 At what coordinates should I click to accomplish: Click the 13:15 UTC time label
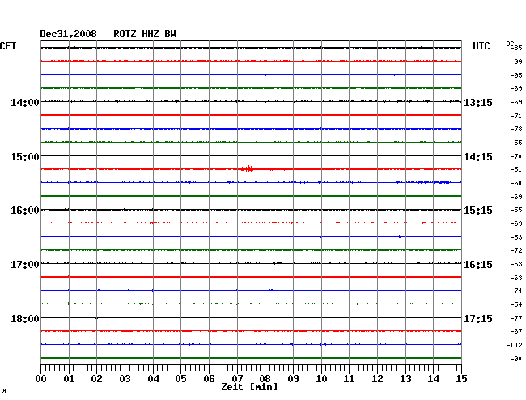(x=478, y=103)
